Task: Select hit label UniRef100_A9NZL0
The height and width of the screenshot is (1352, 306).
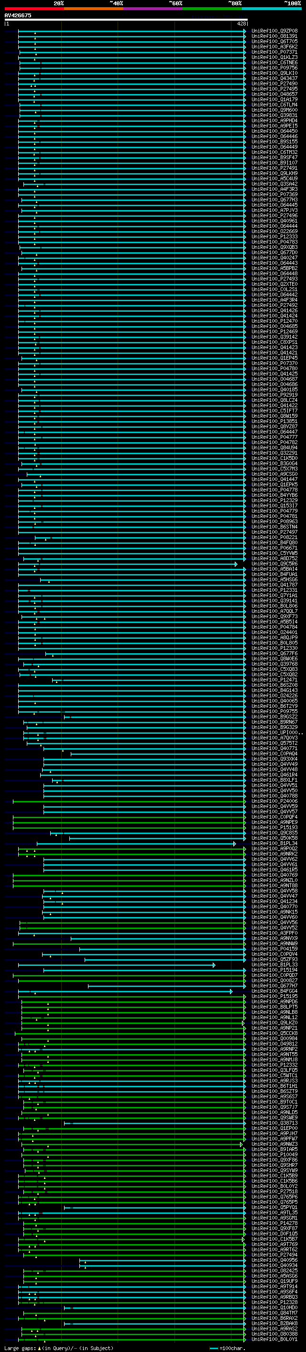Action: point(274,880)
